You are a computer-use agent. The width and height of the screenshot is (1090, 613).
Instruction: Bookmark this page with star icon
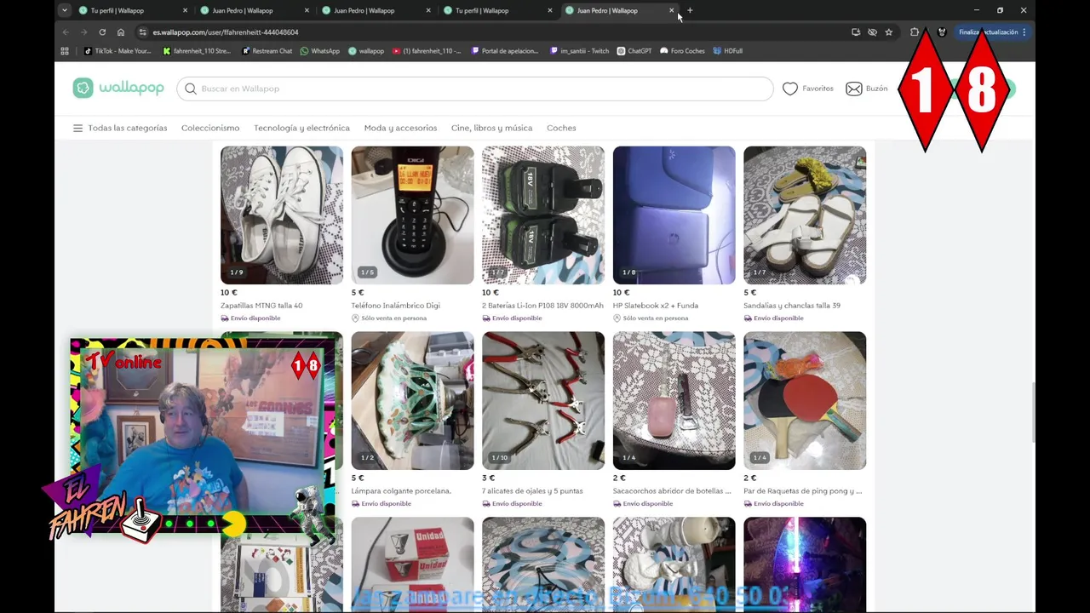point(889,32)
